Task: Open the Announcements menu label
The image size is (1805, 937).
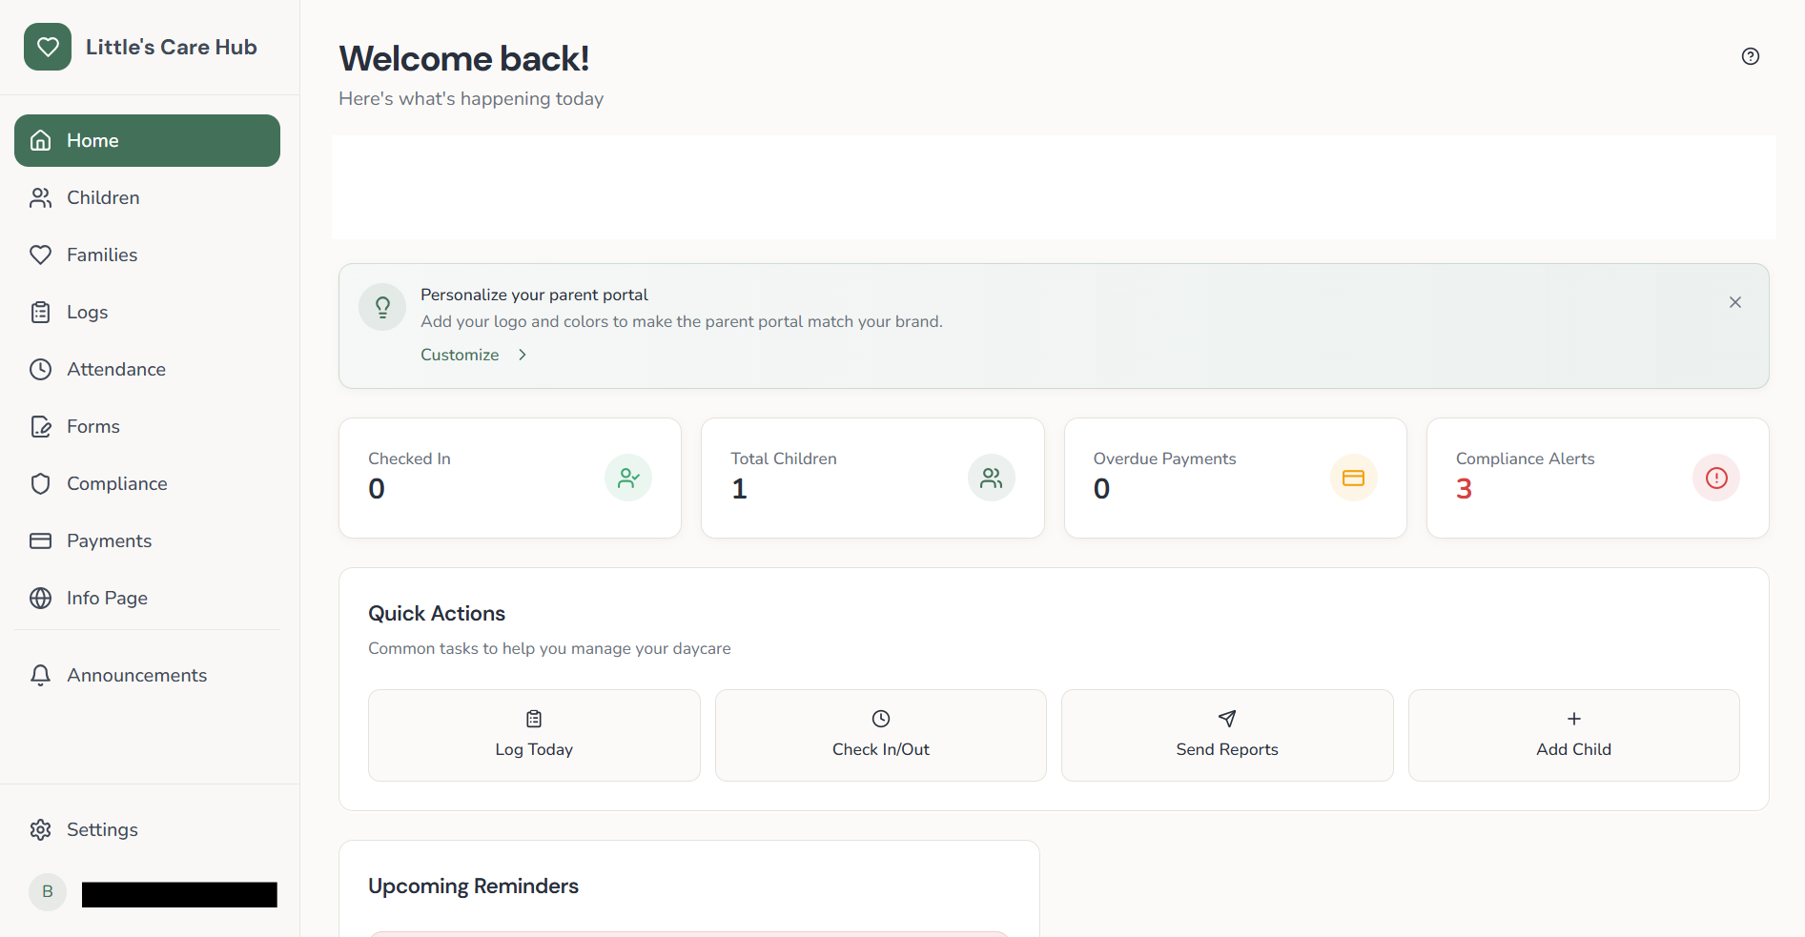Action: point(137,675)
